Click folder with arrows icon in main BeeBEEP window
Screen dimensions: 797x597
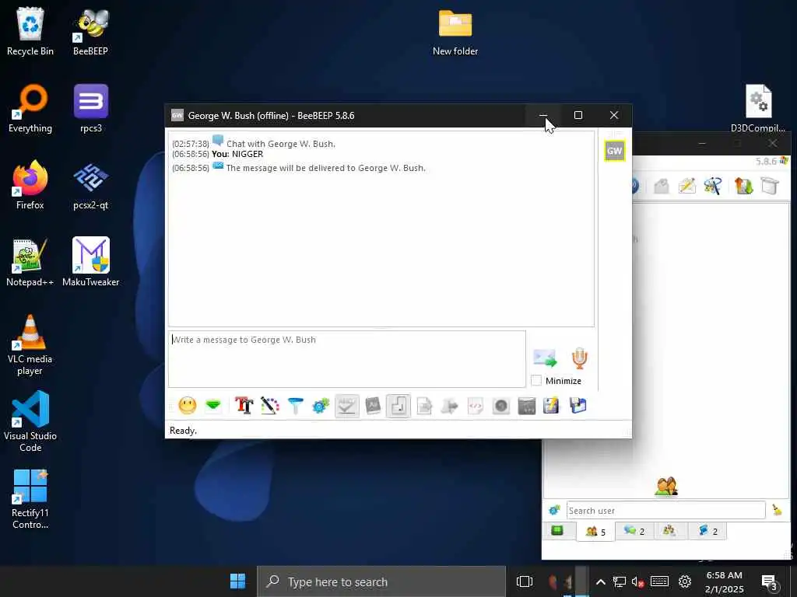[743, 186]
